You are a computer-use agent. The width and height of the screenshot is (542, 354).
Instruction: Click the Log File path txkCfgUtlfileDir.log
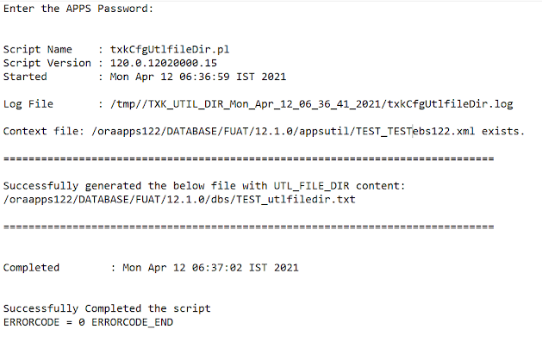point(450,104)
